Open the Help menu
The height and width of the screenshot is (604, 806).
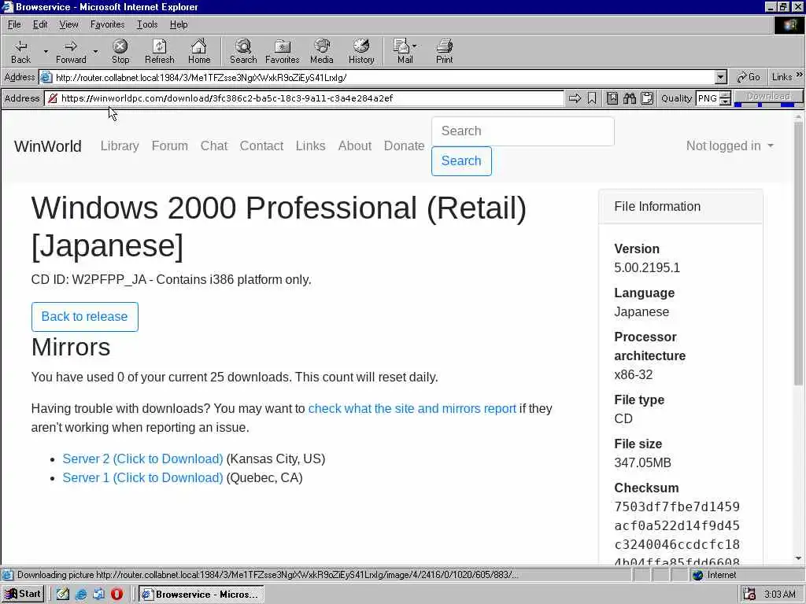[x=179, y=24]
